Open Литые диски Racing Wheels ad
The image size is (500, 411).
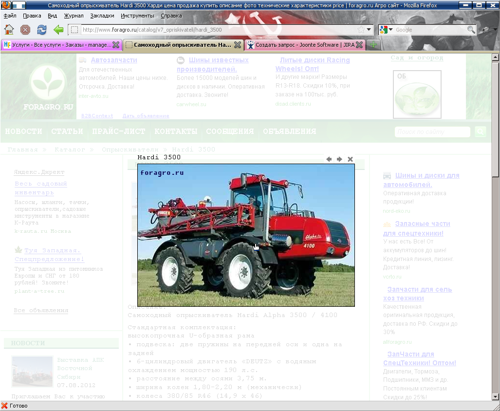coord(313,64)
